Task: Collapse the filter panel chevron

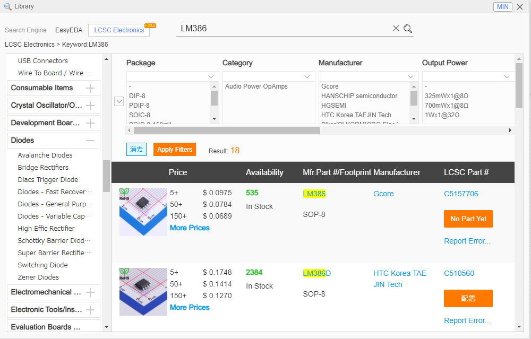Action: point(119,101)
